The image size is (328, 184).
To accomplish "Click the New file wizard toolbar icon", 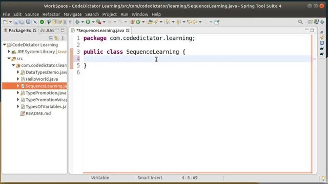I will (x=5, y=22).
